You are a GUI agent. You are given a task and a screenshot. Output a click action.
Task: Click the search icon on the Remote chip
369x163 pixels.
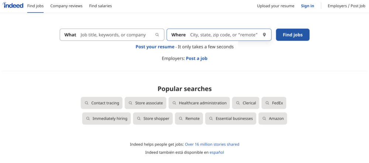(x=181, y=119)
